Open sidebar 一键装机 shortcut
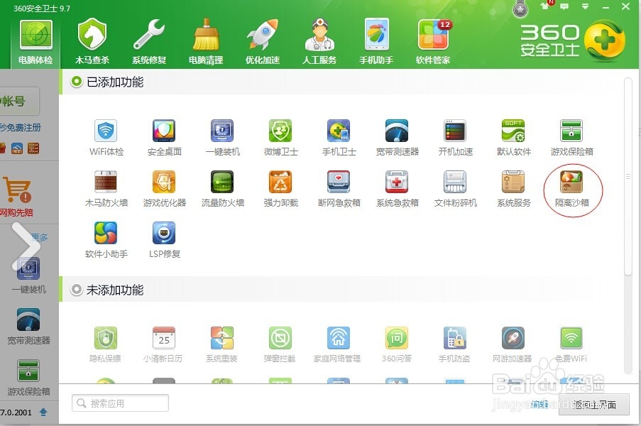Screen dimensions: 641x426 pyautogui.click(x=28, y=275)
